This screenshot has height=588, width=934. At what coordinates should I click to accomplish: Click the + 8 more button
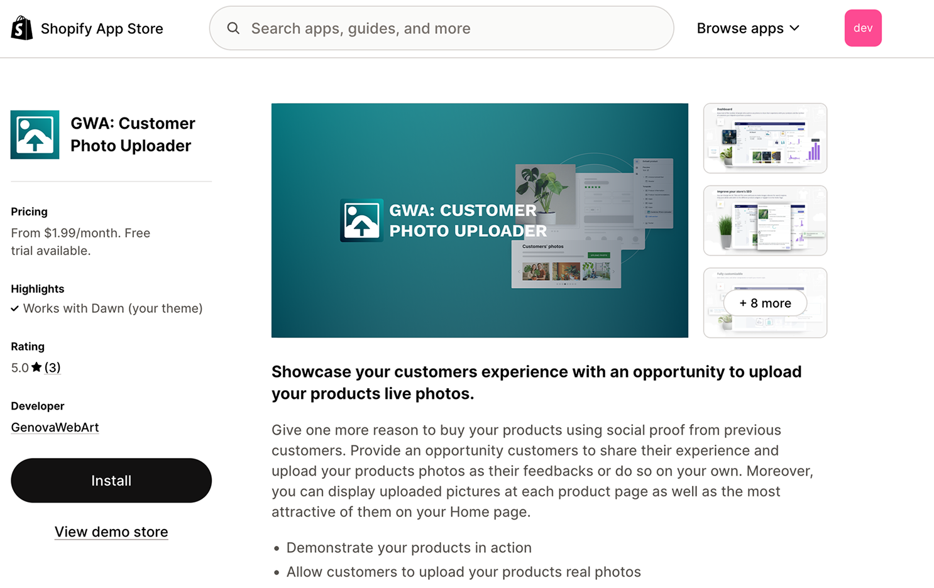(x=765, y=303)
